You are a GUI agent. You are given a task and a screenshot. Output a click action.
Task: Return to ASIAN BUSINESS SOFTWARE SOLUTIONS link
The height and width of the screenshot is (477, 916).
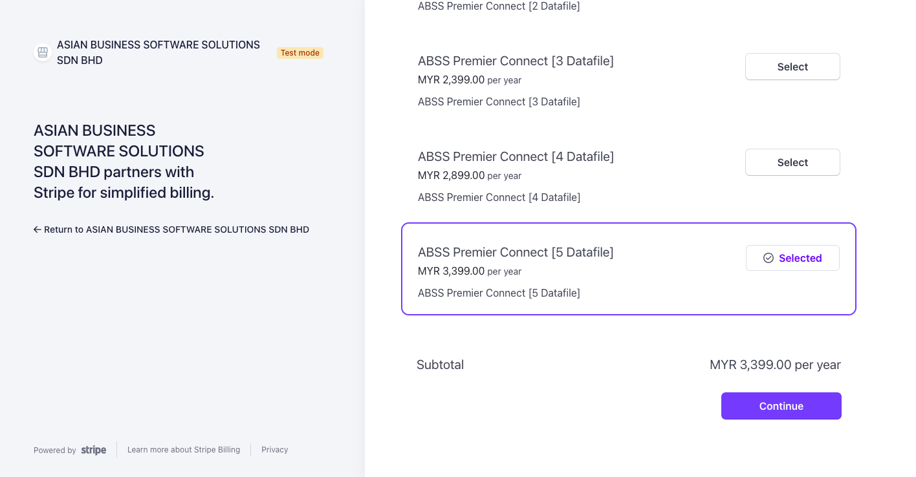(177, 229)
